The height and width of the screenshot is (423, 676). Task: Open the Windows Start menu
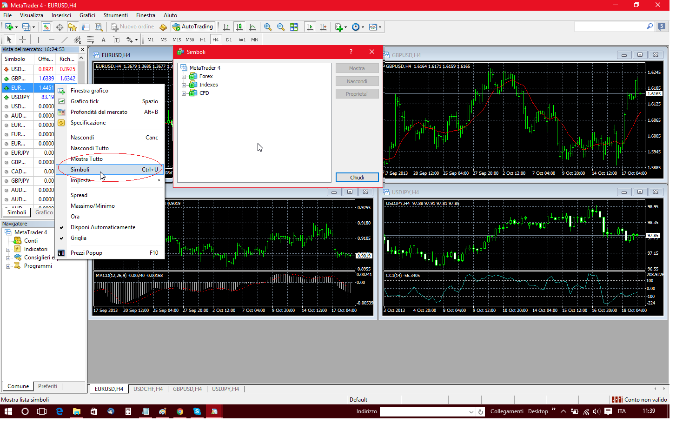[x=8, y=411]
